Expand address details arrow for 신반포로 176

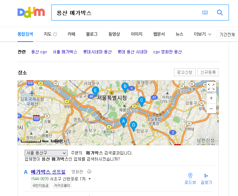click(x=90, y=179)
